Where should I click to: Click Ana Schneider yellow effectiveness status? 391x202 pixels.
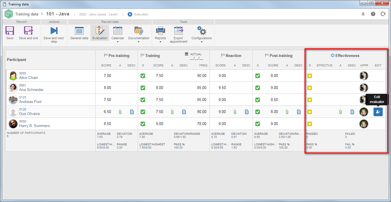point(310,88)
